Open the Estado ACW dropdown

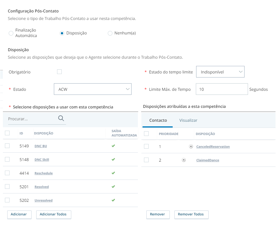click(93, 89)
